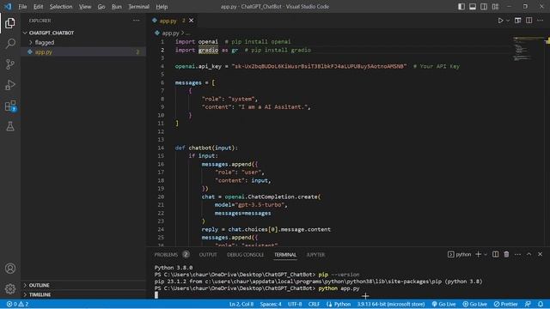The width and height of the screenshot is (550, 309).
Task: Switch to the OUTPUT panel tab
Action: pos(208,255)
